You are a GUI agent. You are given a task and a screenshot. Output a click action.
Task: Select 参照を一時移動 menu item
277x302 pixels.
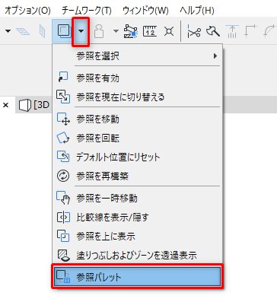[137, 198]
